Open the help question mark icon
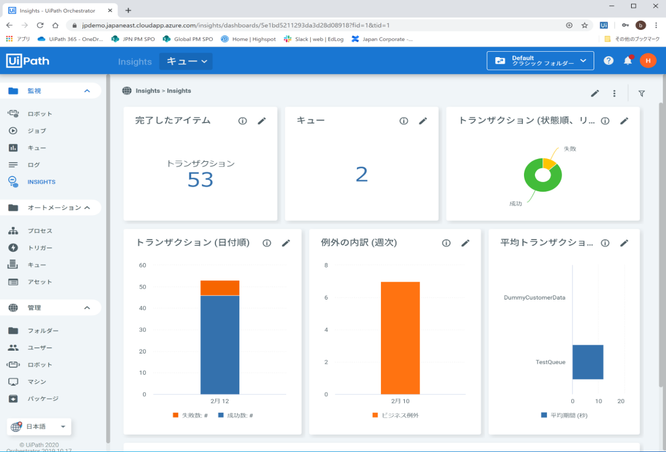The image size is (666, 452). point(608,61)
